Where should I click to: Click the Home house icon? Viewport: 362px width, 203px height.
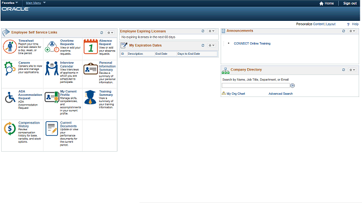click(321, 3)
